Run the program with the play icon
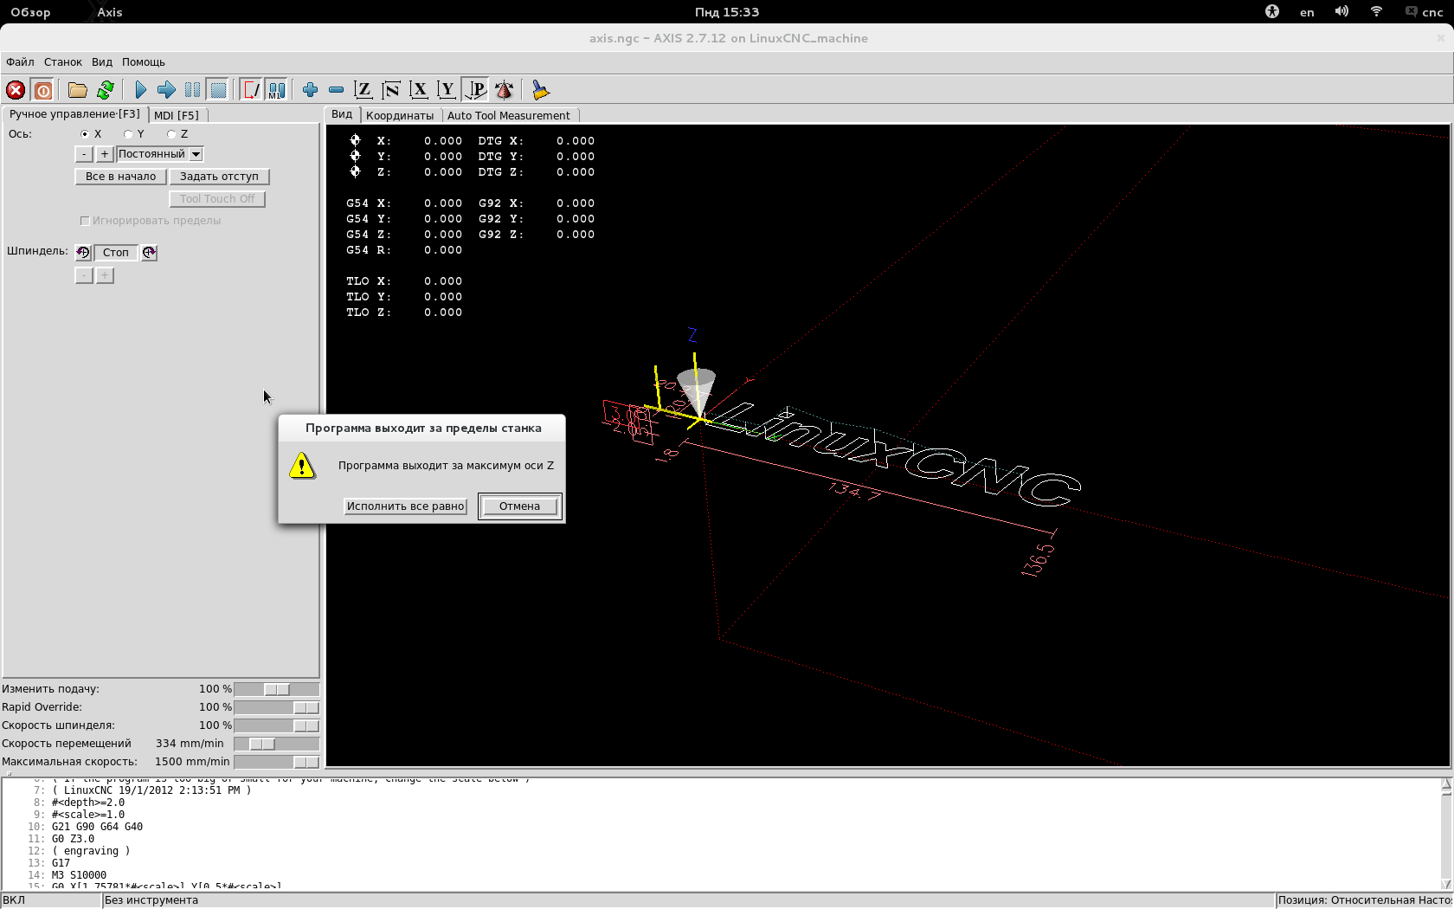Image resolution: width=1454 pixels, height=909 pixels. 140,90
